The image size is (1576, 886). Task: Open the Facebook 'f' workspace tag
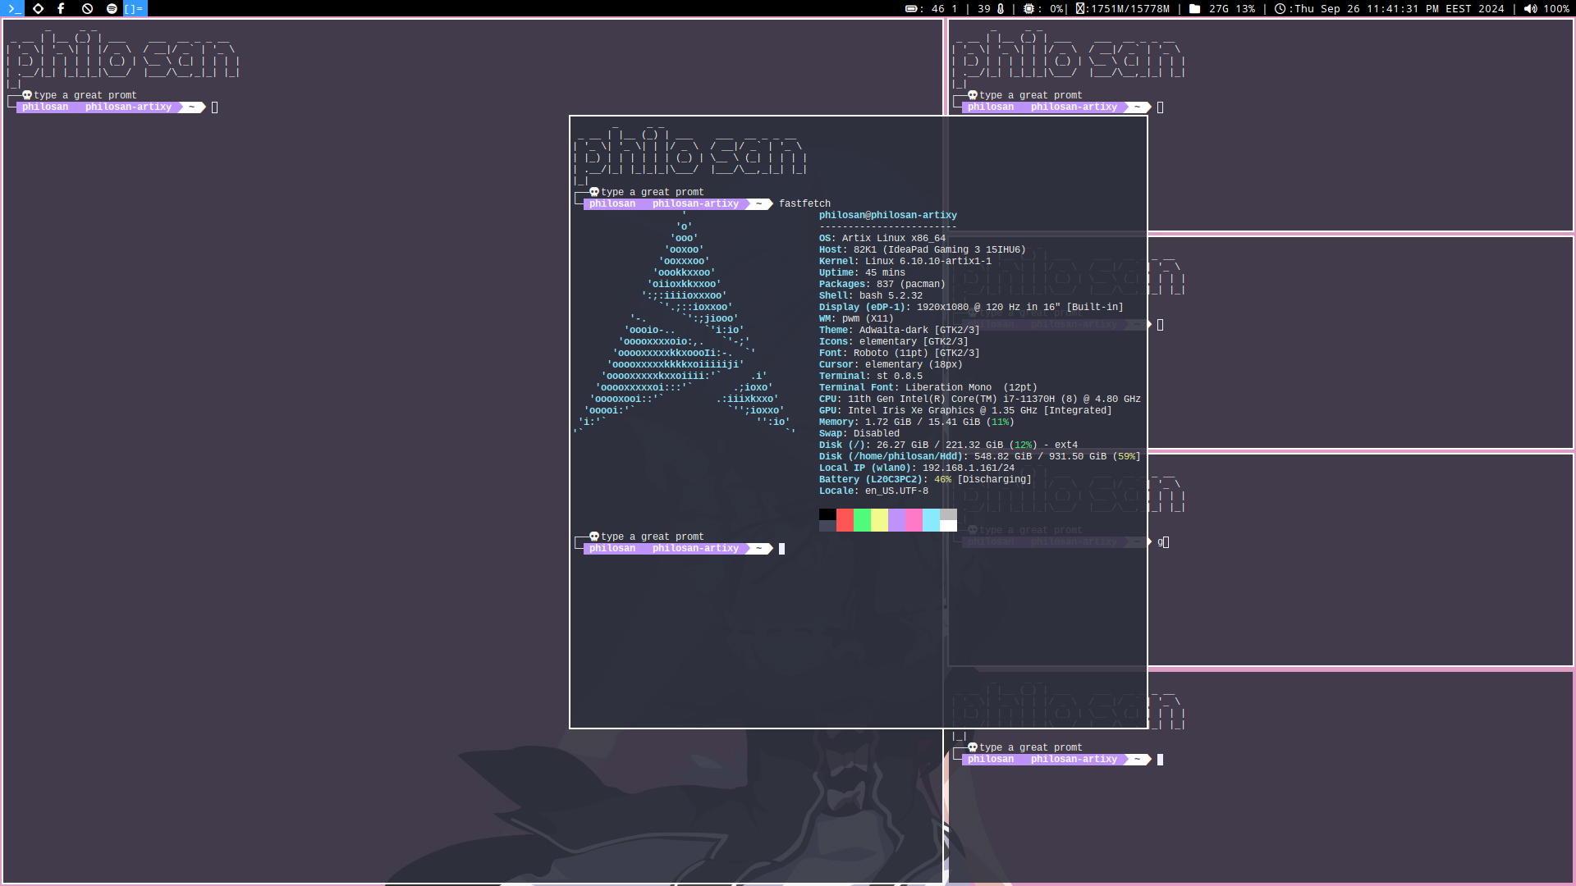pyautogui.click(x=62, y=8)
